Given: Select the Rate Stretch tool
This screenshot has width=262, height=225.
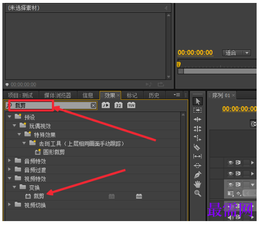Looking at the screenshot, I should coord(197,138).
